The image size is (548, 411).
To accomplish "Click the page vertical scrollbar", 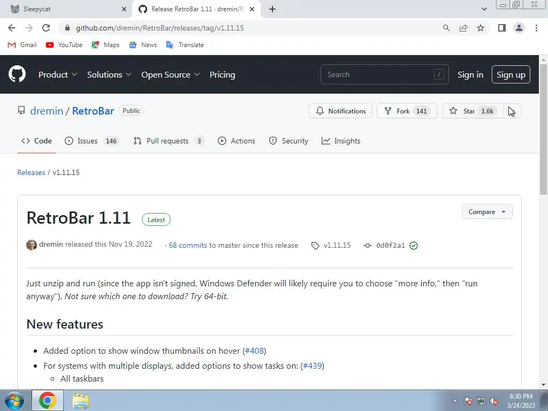I will click(543, 130).
